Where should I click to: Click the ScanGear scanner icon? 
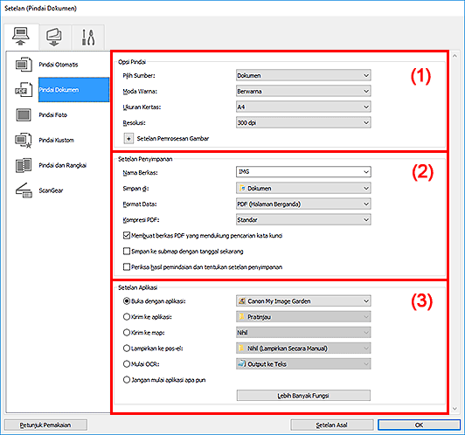click(24, 190)
